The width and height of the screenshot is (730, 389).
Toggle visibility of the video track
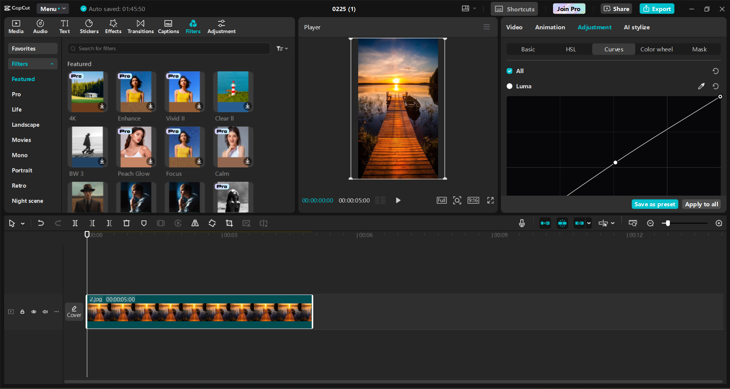pos(33,311)
